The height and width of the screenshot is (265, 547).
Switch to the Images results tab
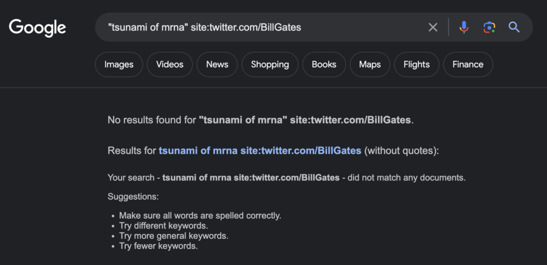pyautogui.click(x=119, y=64)
